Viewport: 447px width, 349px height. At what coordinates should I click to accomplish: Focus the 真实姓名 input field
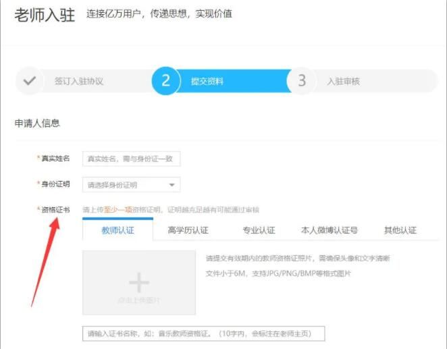coord(131,159)
